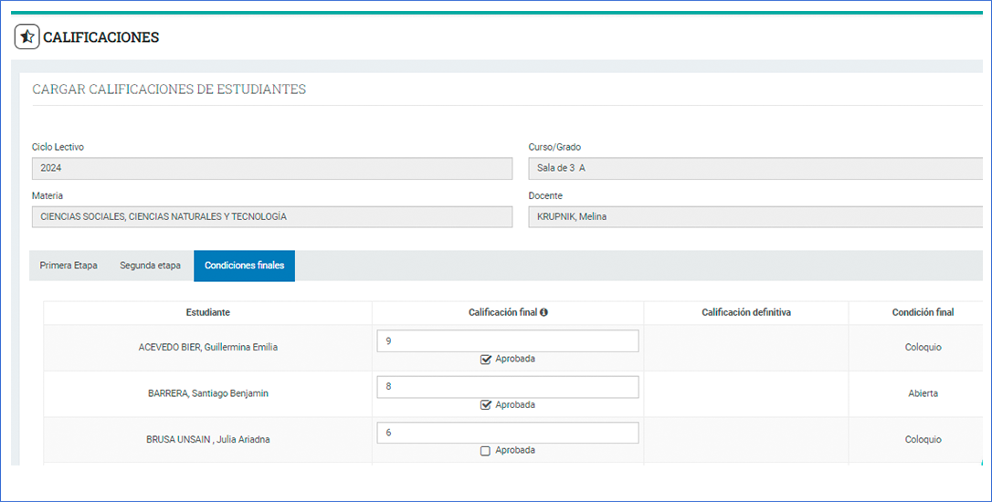Click the Curso/Grado field Sala de 3 A
The width and height of the screenshot is (992, 502).
tap(756, 168)
